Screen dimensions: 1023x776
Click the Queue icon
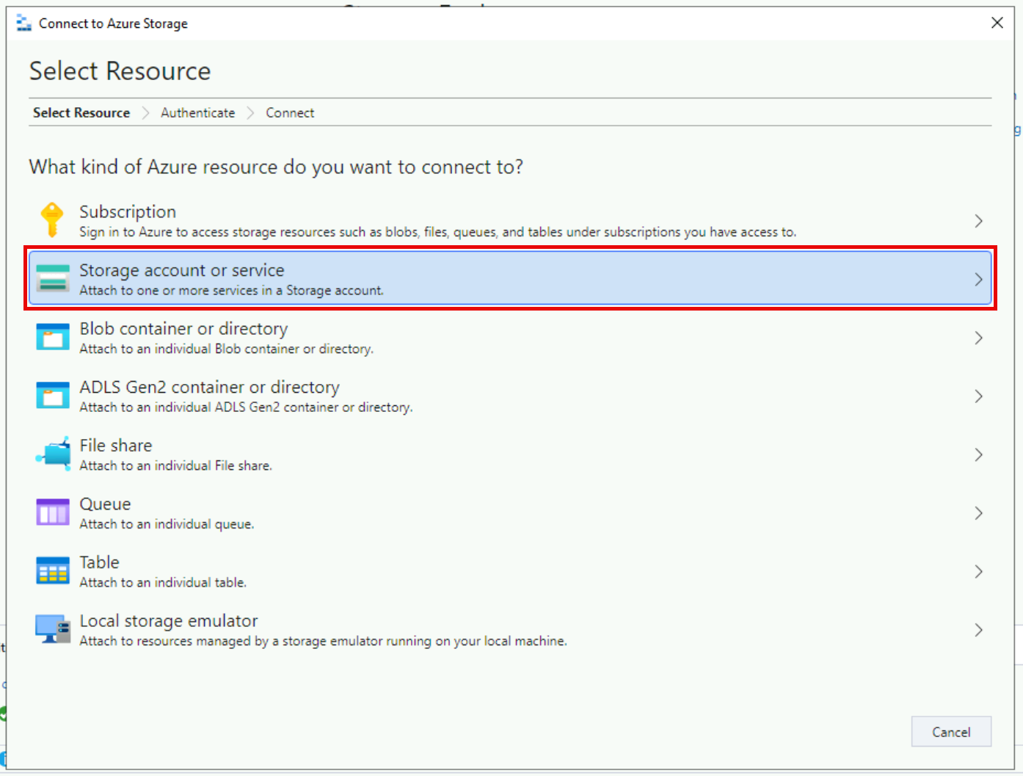(53, 512)
